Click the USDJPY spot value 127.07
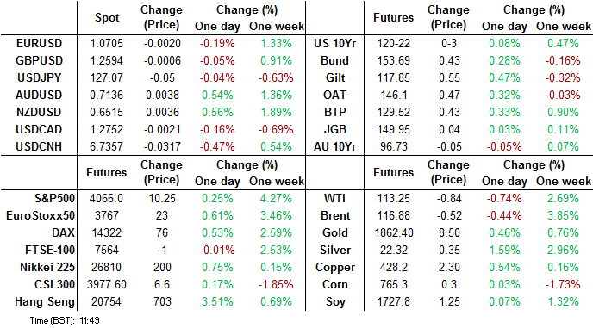The height and width of the screenshot is (328, 593). [106, 77]
